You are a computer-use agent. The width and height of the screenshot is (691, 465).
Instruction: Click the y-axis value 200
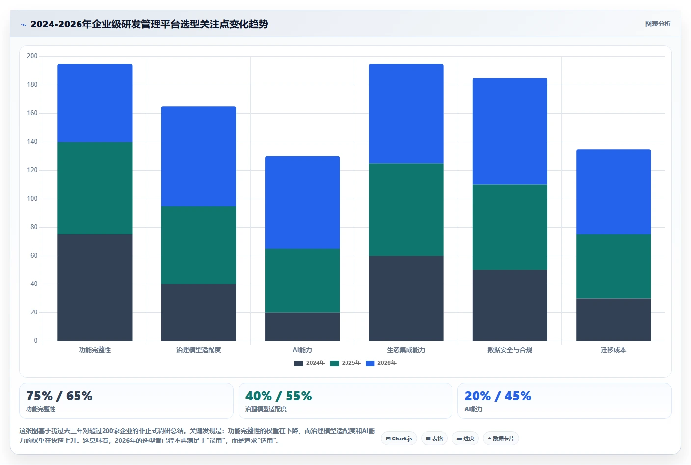32,56
